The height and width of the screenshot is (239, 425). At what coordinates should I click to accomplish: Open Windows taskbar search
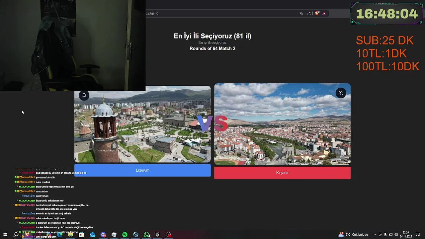coord(16,235)
